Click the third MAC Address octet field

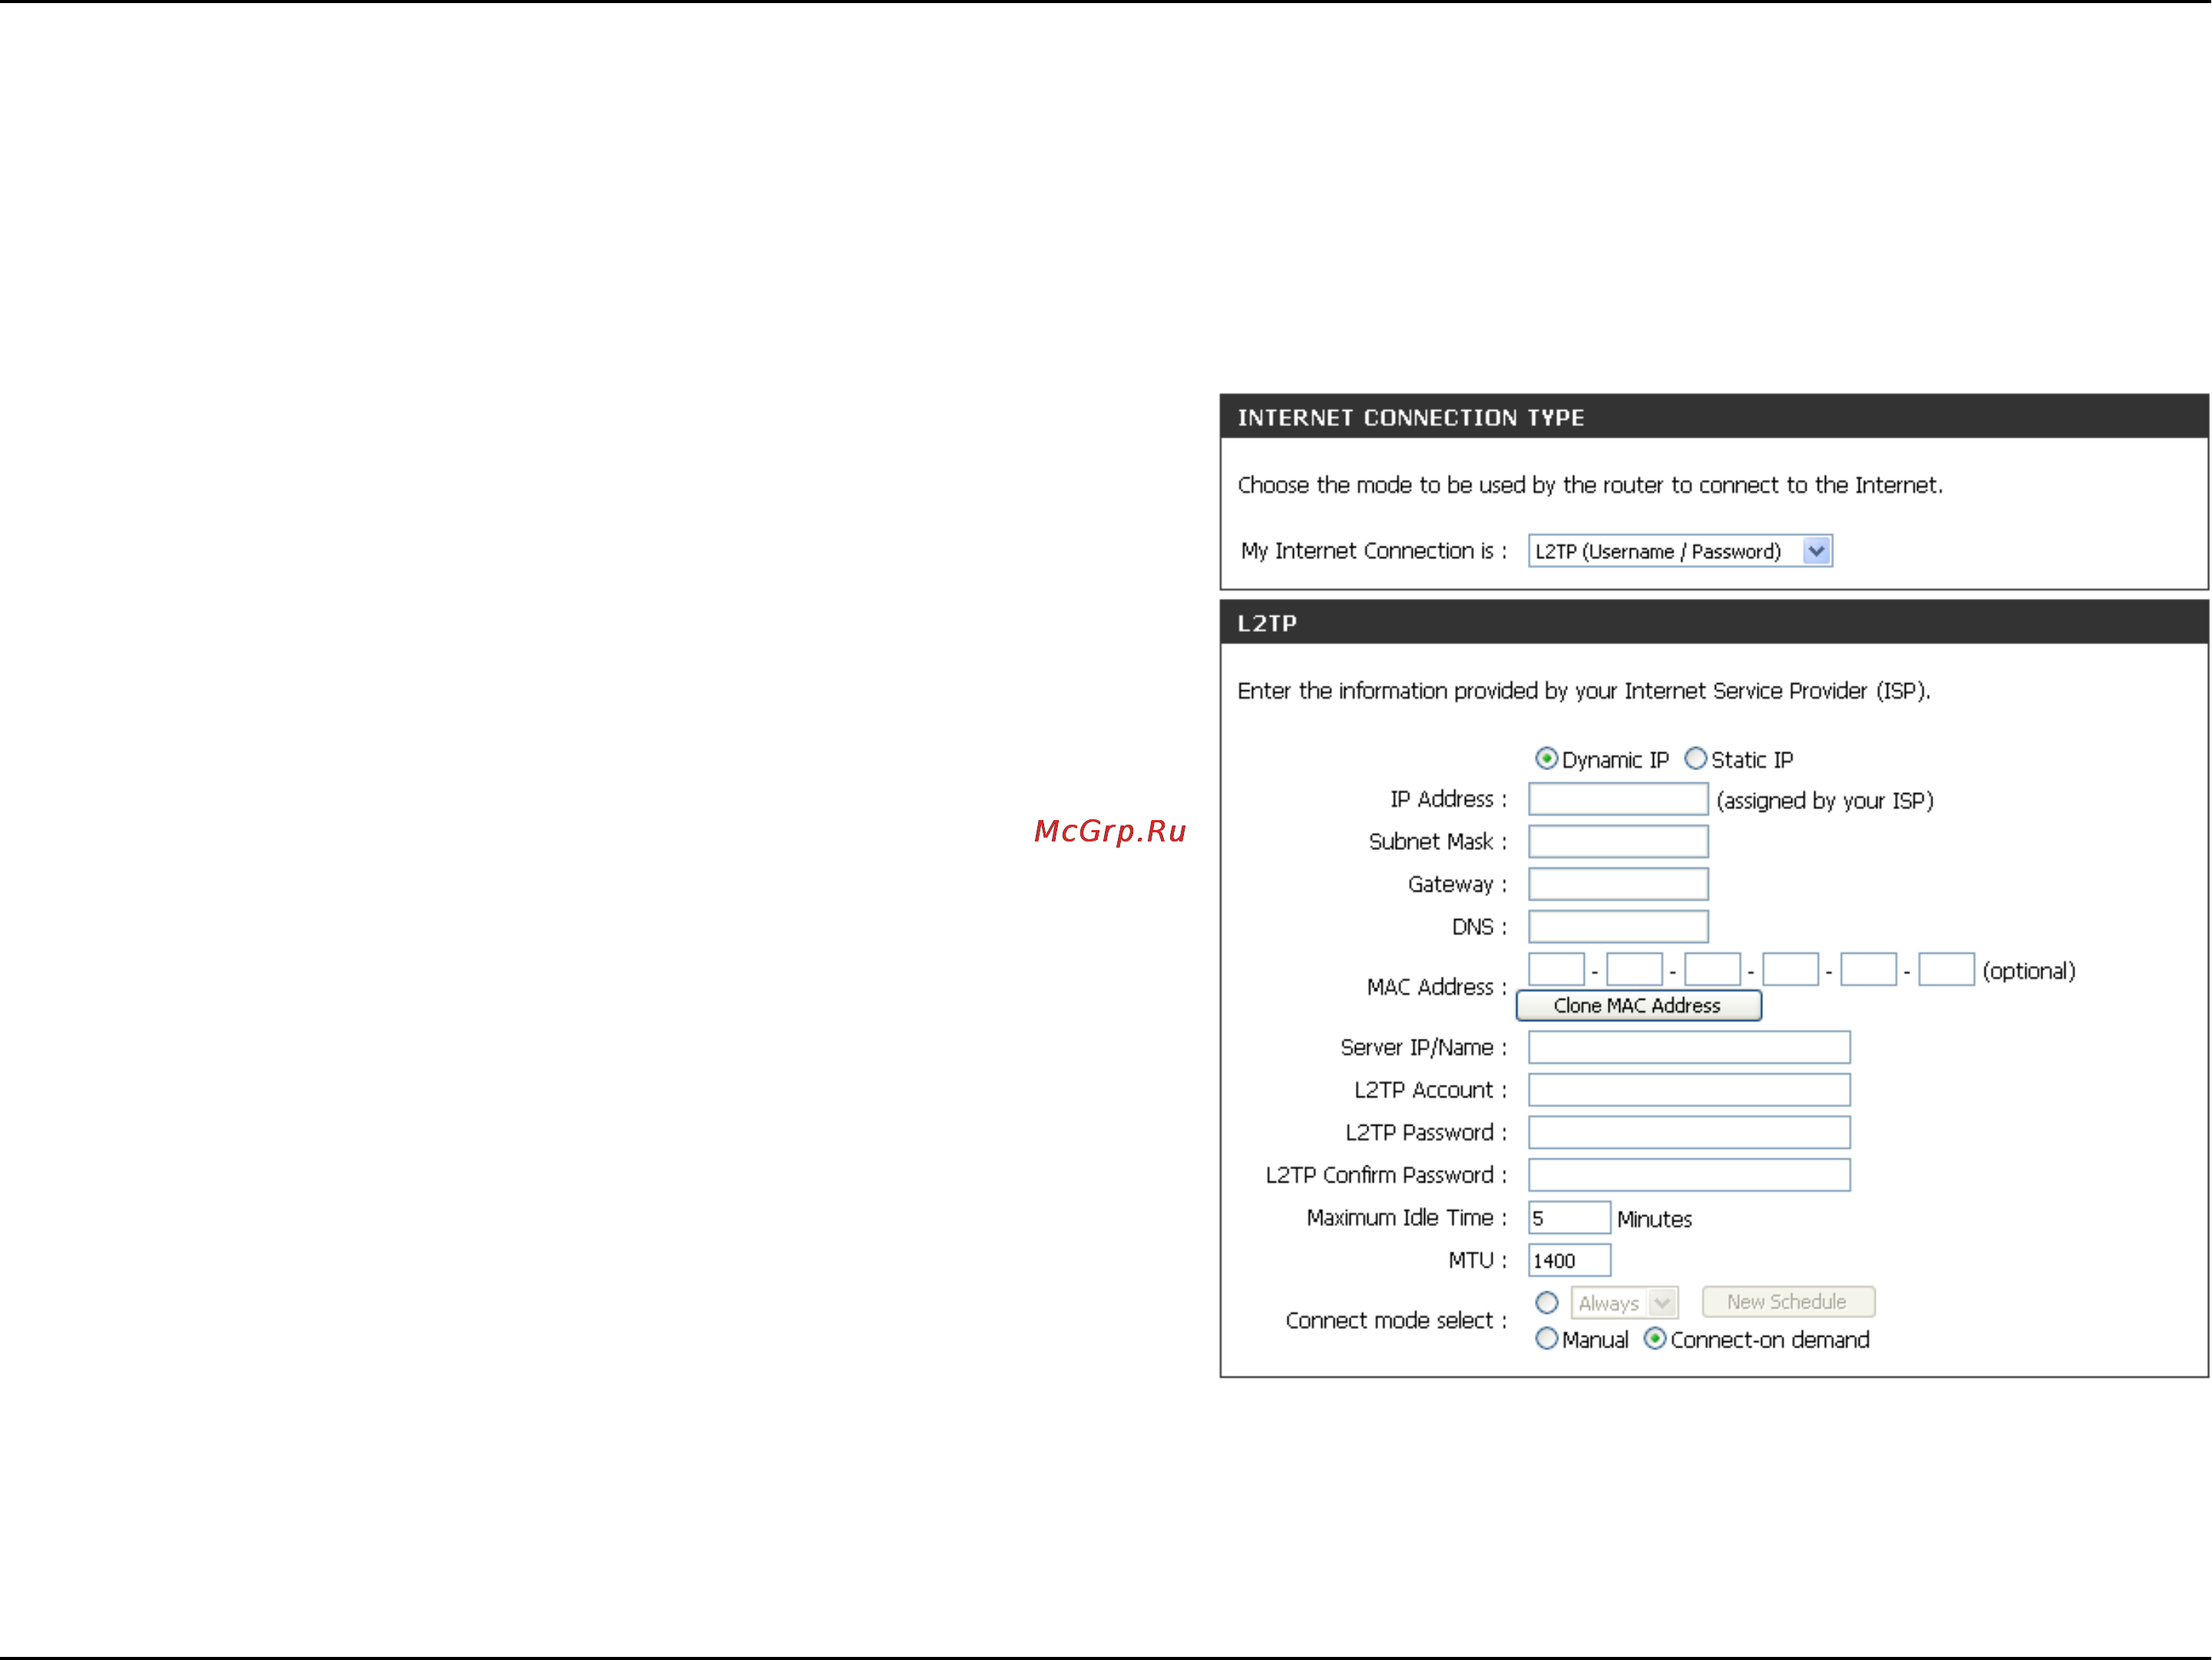1712,970
